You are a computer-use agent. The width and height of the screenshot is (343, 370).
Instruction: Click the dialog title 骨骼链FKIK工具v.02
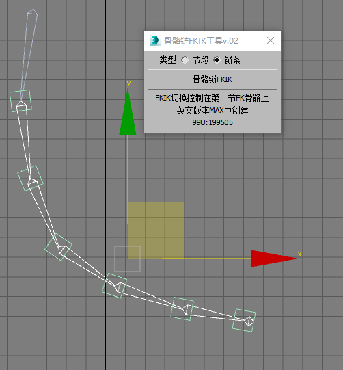point(201,41)
